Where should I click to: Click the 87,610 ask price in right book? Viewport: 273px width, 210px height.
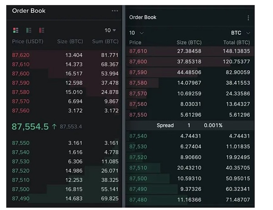tap(138, 51)
